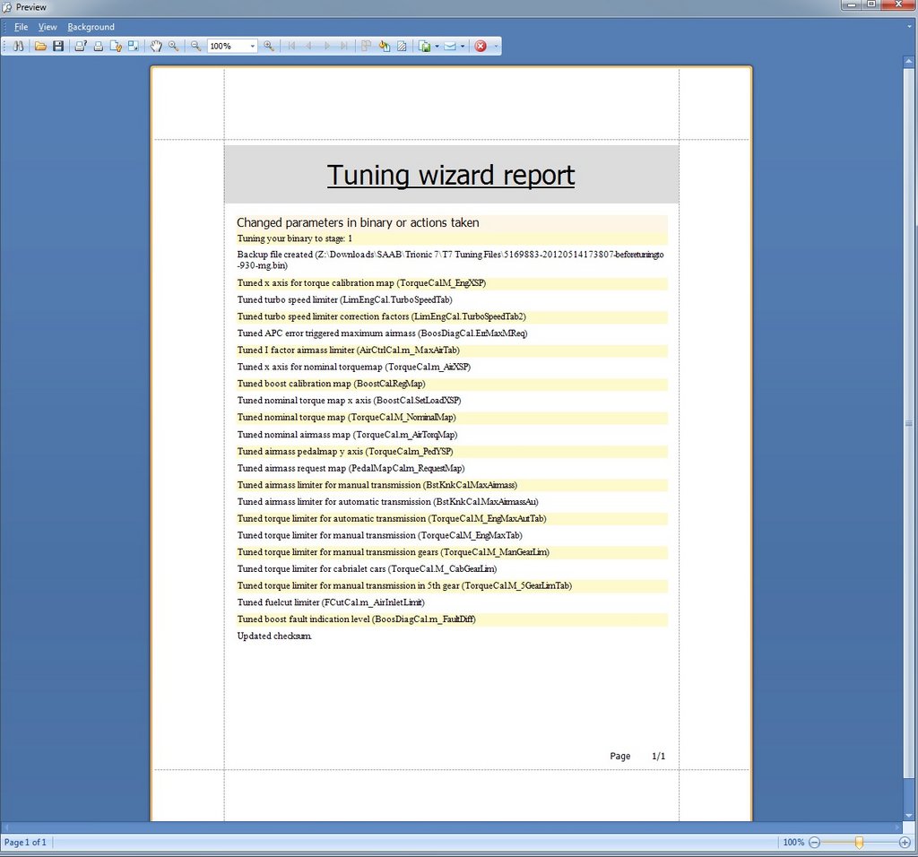Go to the Next Page arrow

pyautogui.click(x=326, y=46)
